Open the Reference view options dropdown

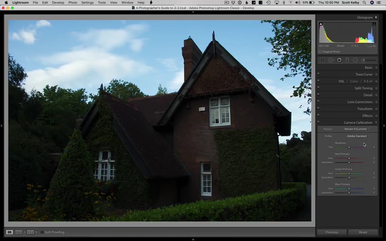click(x=24, y=232)
